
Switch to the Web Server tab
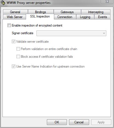[x=15, y=17]
